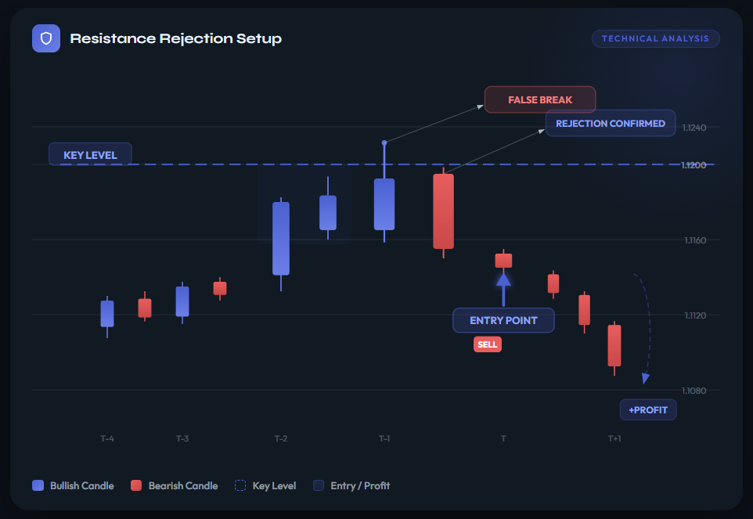Click the Resistance Rejection Setup title
This screenshot has width=753, height=519.
pyautogui.click(x=175, y=38)
